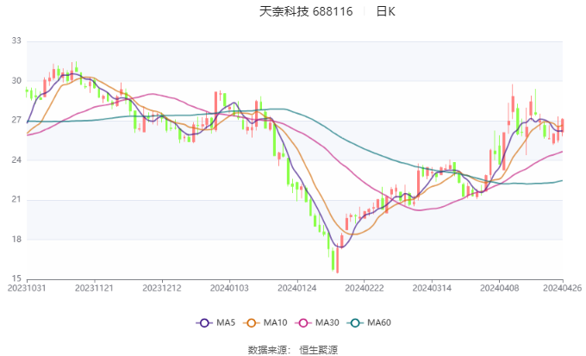This screenshot has height=356, width=586.
Task: Click the purple MA5 circle icon
Action: point(204,323)
